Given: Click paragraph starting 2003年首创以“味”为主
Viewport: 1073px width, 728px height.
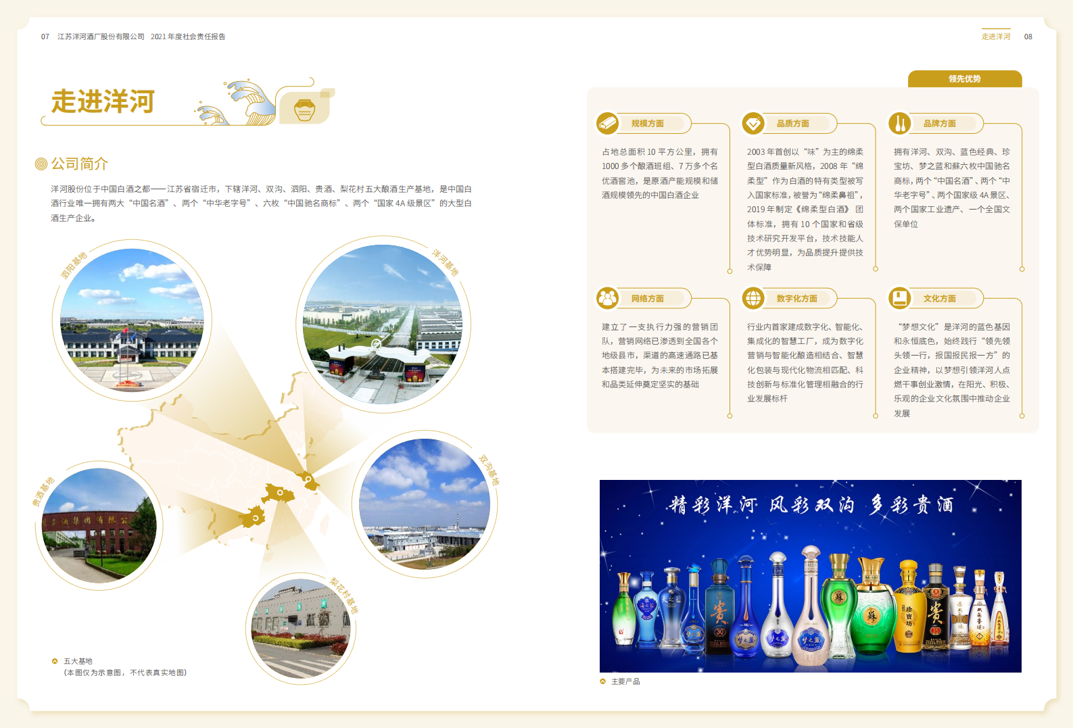Looking at the screenshot, I should coord(805,210).
